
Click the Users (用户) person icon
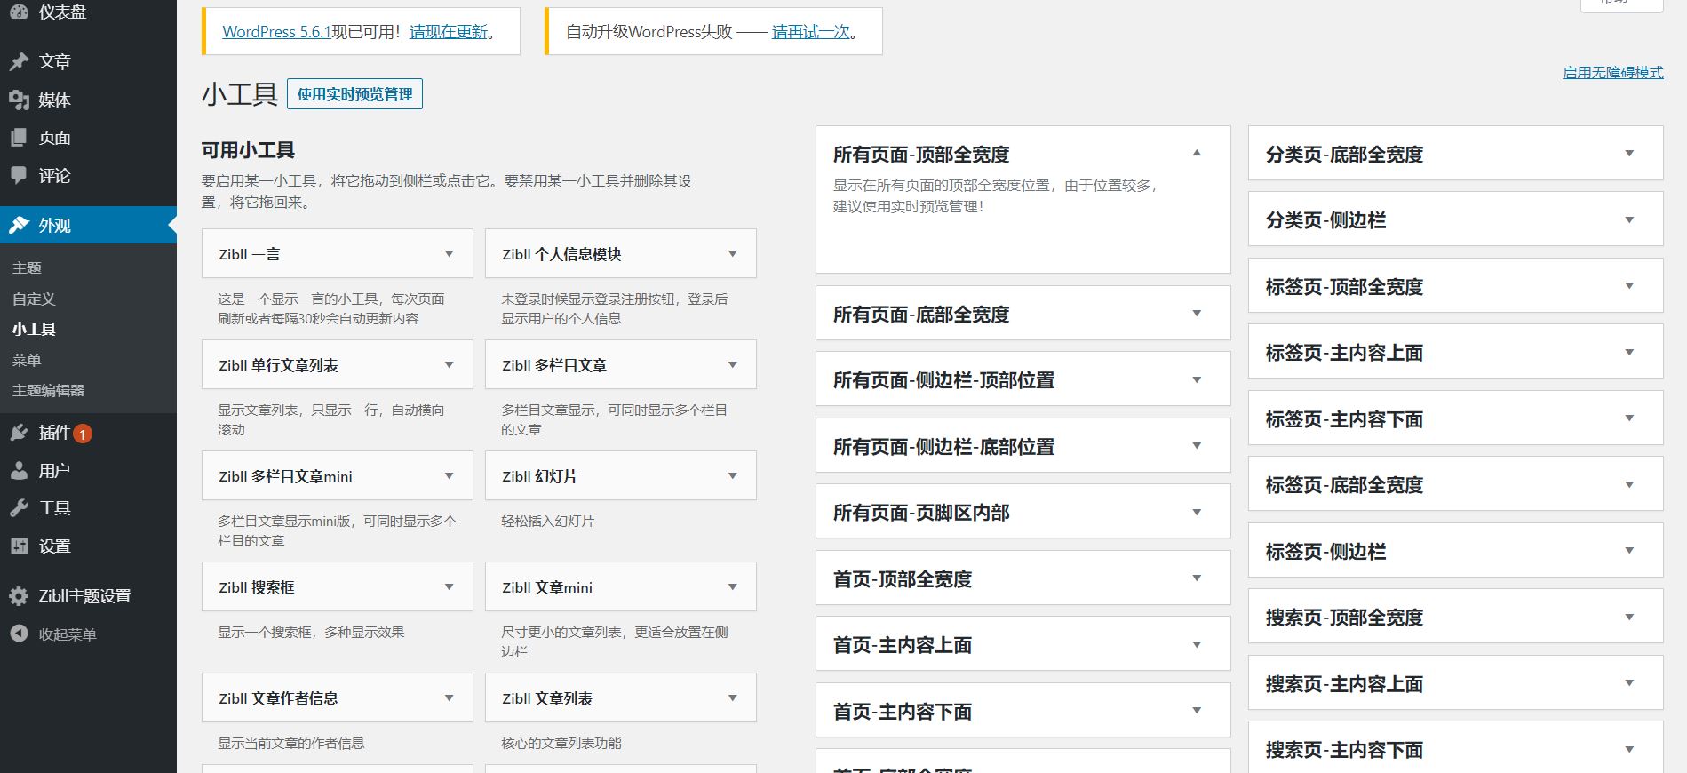pyautogui.click(x=19, y=471)
